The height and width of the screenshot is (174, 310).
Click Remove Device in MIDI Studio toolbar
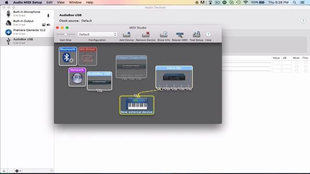pos(145,36)
